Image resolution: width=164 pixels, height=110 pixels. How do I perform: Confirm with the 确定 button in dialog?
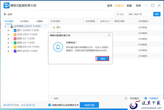click(x=102, y=59)
